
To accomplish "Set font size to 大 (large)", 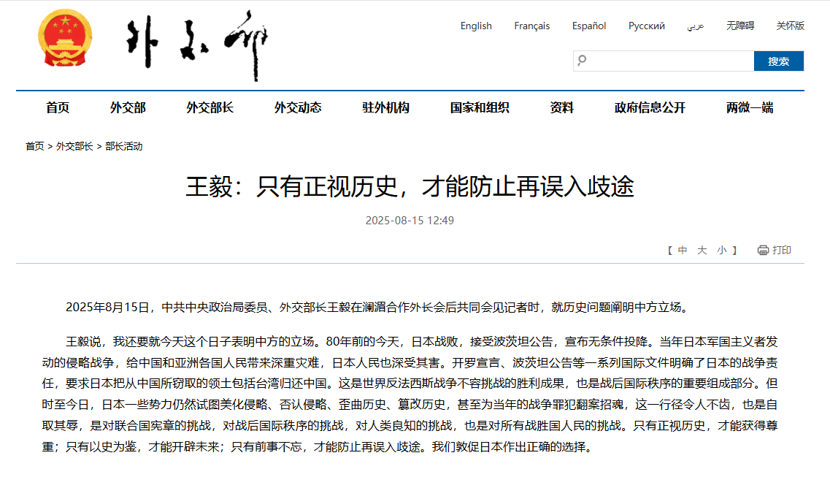I will (x=702, y=250).
